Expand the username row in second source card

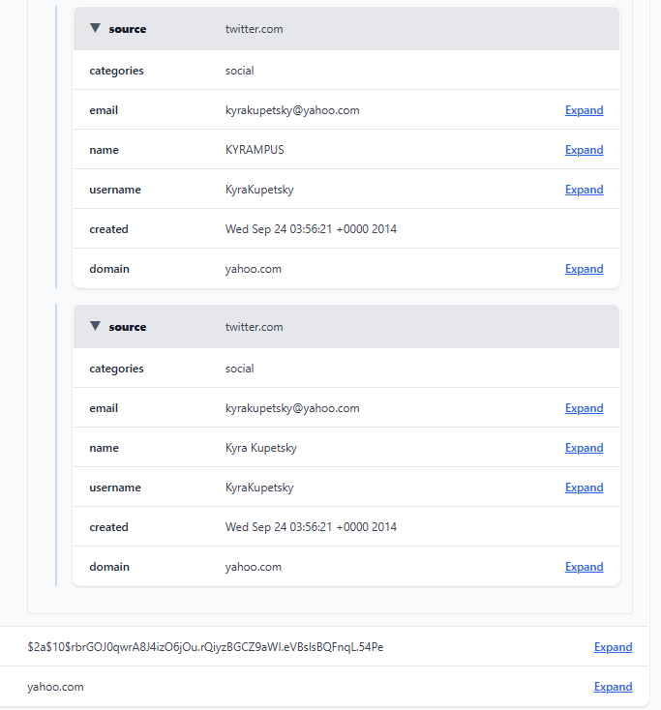584,488
